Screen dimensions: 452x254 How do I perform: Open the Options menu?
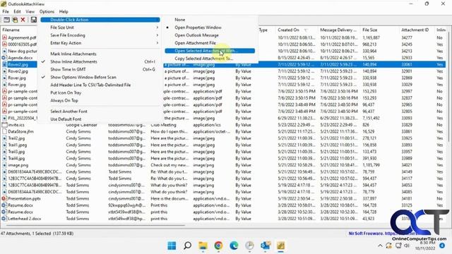[x=47, y=11]
